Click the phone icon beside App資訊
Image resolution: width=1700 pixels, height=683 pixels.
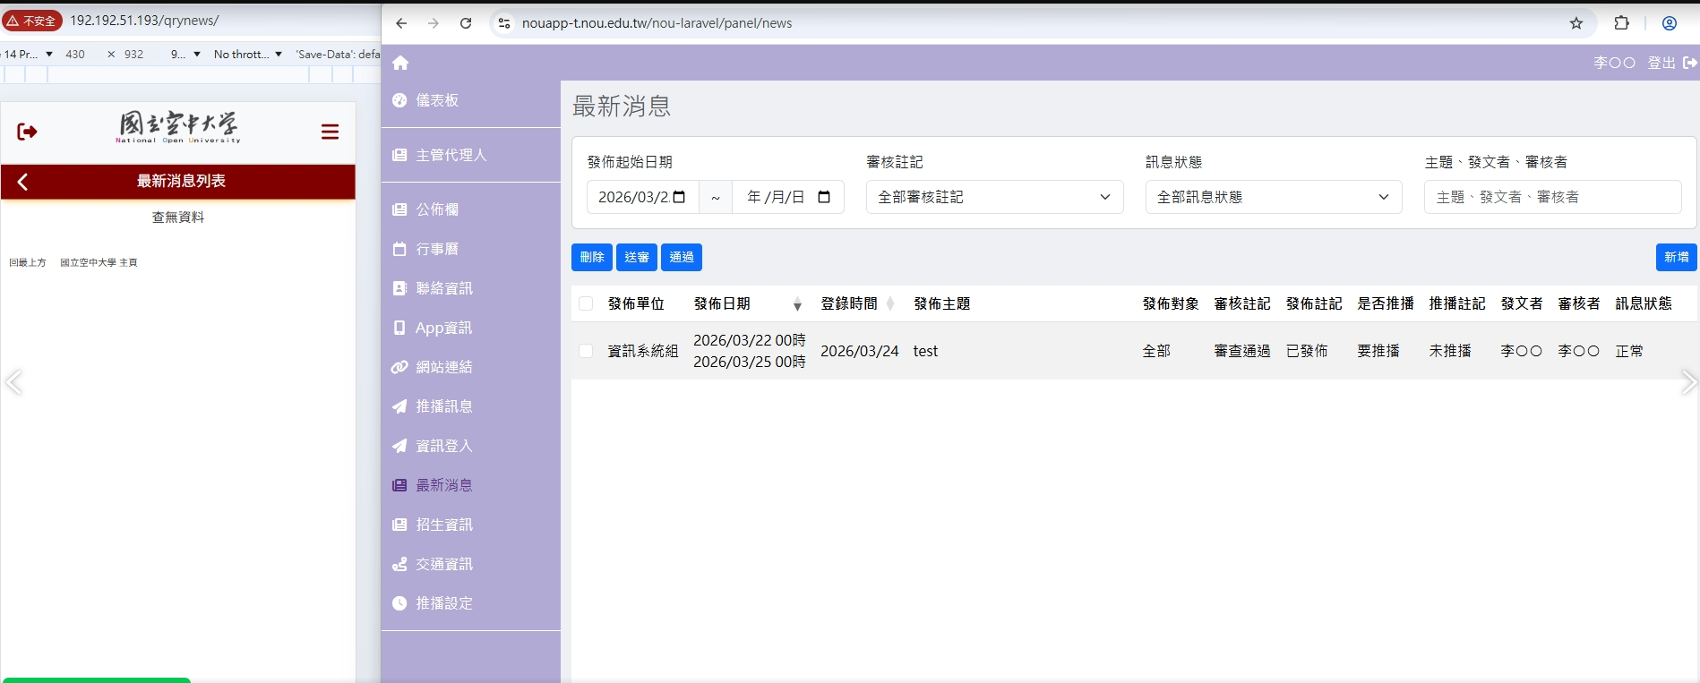[x=399, y=328]
